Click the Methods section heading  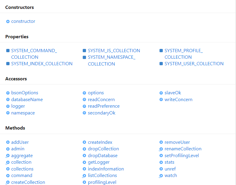click(x=15, y=128)
